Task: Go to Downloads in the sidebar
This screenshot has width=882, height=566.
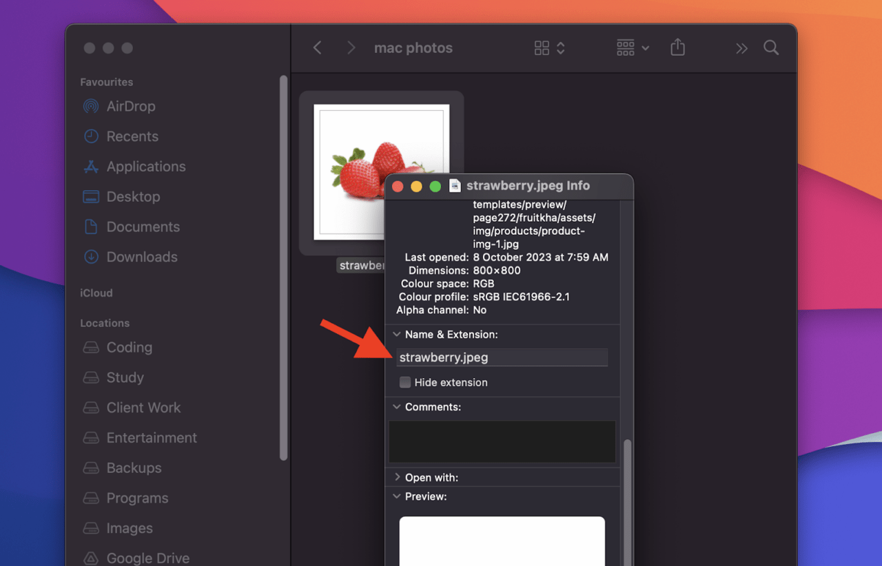Action: click(141, 257)
